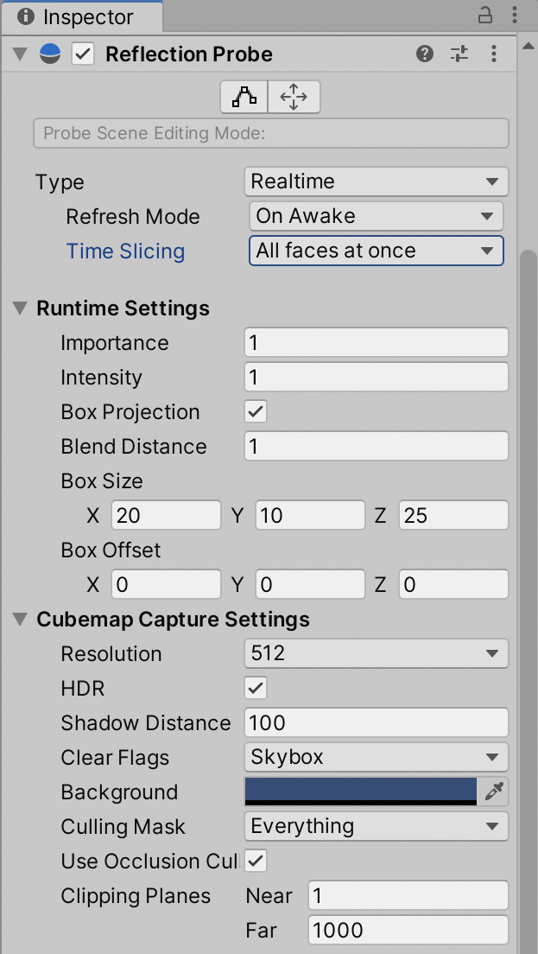Click the Inspector lock icon
538x954 pixels.
485,16
